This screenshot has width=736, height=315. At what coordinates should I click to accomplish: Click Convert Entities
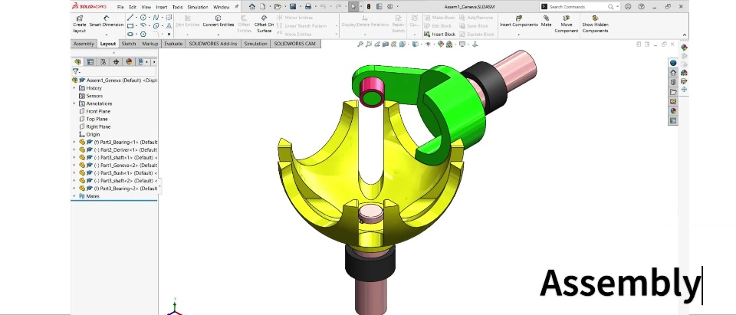pos(218,21)
